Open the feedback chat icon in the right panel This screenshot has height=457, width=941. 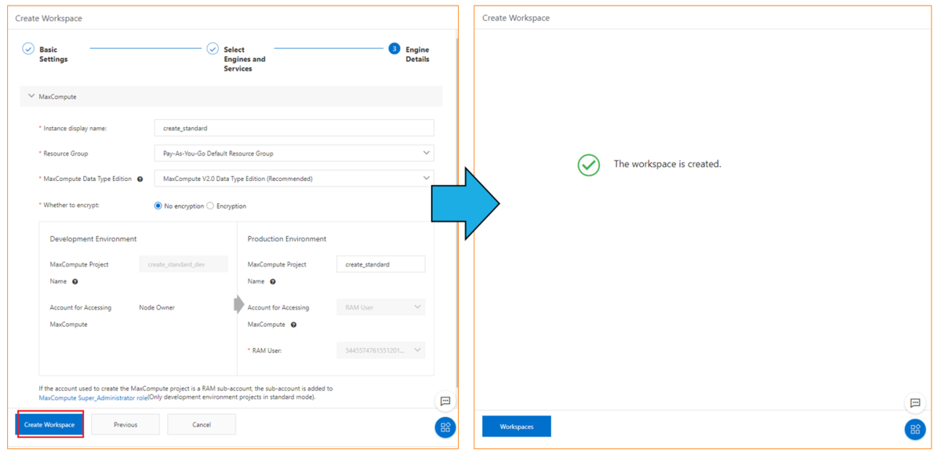[915, 403]
